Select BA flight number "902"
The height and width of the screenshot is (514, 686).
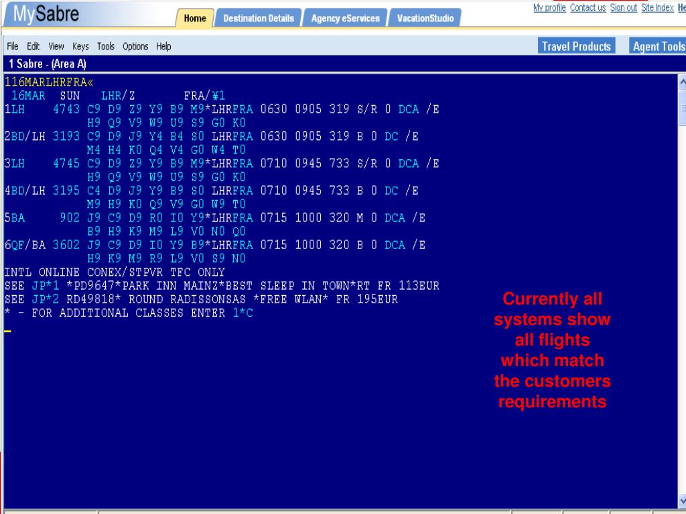pos(70,218)
